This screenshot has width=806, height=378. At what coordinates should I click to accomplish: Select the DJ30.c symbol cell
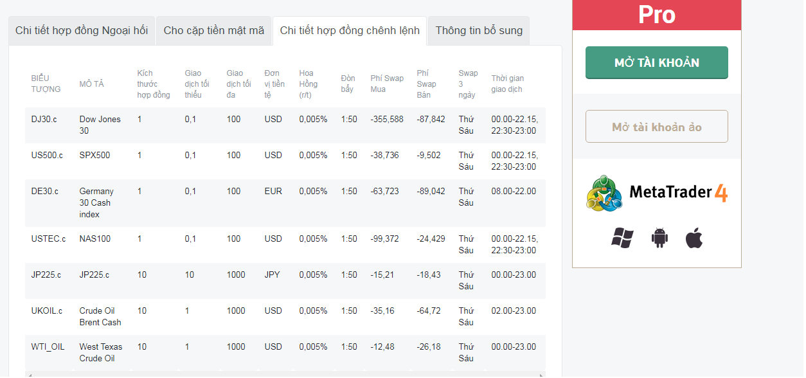[44, 119]
